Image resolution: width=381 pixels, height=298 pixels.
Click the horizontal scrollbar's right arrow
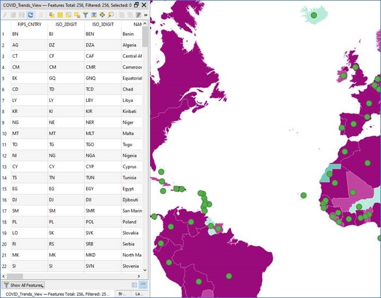(139, 276)
